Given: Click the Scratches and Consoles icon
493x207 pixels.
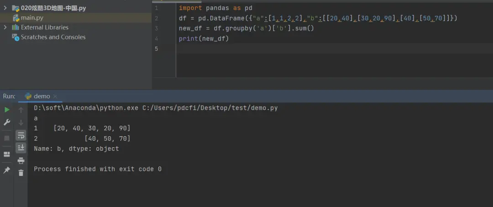Looking at the screenshot, I should [16, 37].
